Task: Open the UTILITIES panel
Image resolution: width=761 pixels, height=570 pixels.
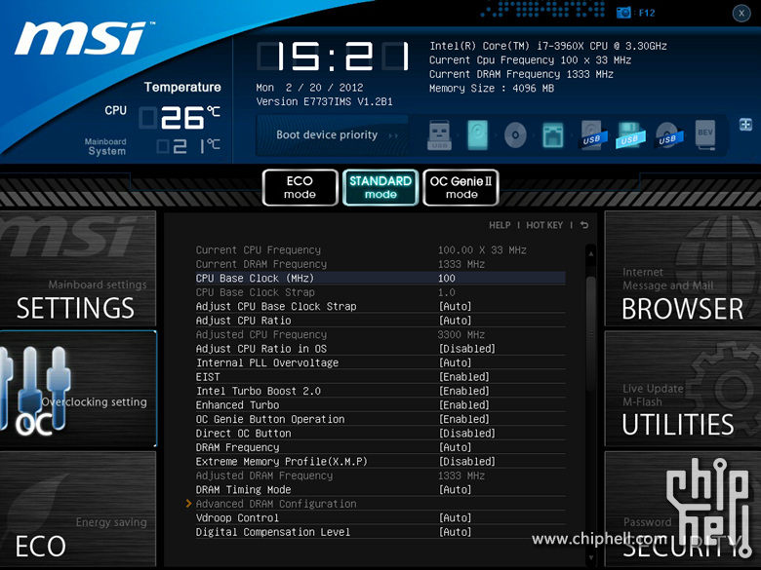Action: [x=683, y=389]
